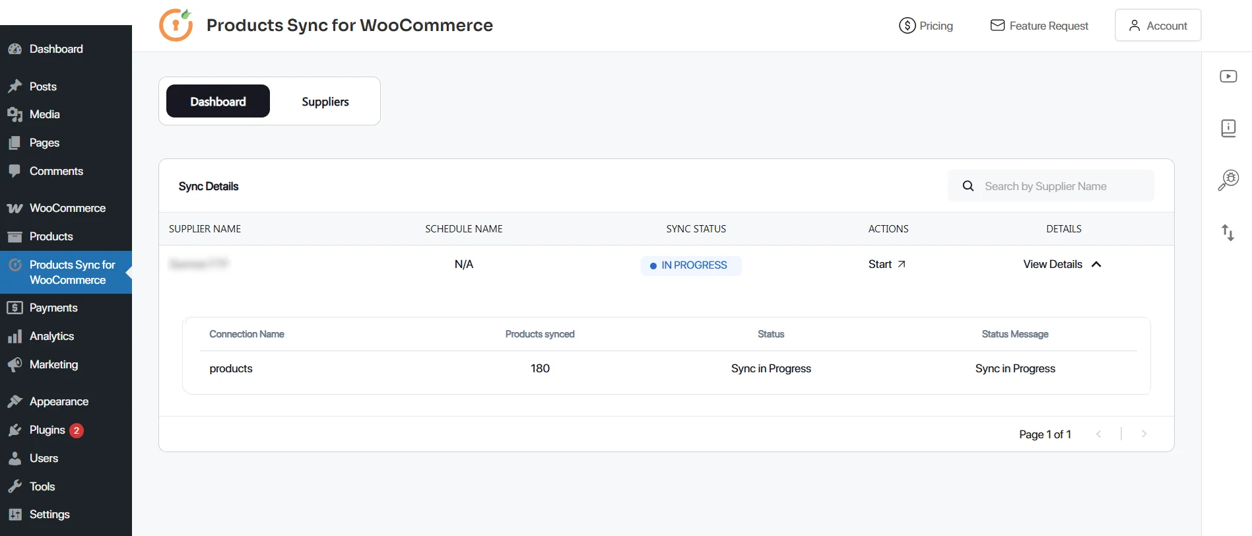Click the Marketing megaphone icon
The width and height of the screenshot is (1252, 536).
15,365
